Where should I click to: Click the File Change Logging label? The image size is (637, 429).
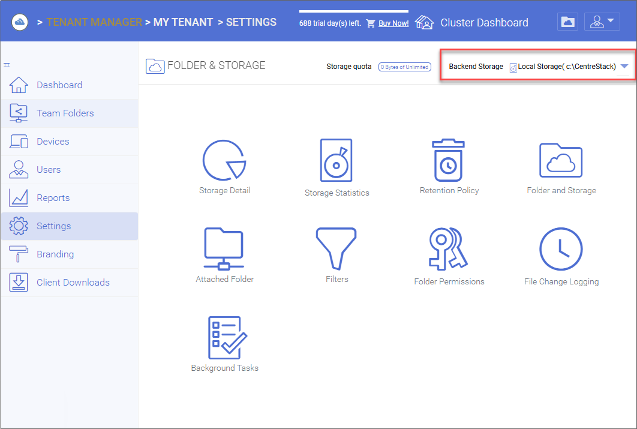561,281
